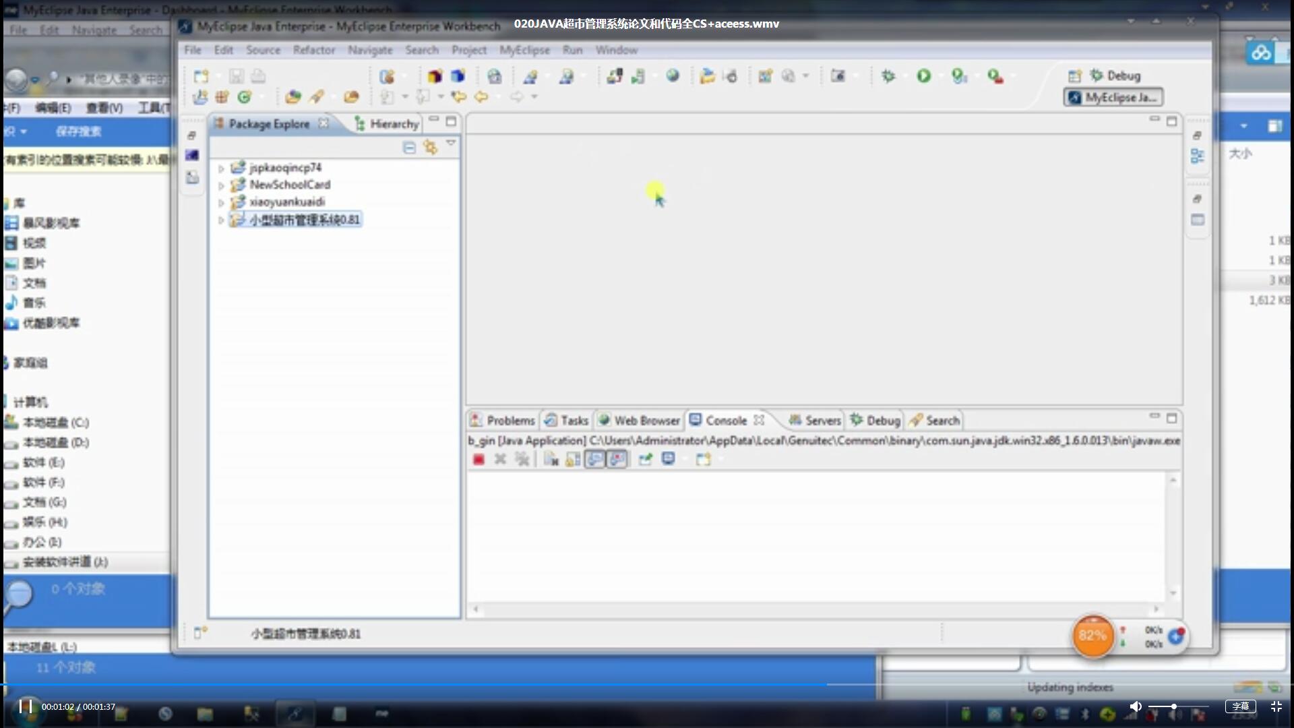Open the Window menu
Screen dimensions: 1294x728
pos(616,50)
